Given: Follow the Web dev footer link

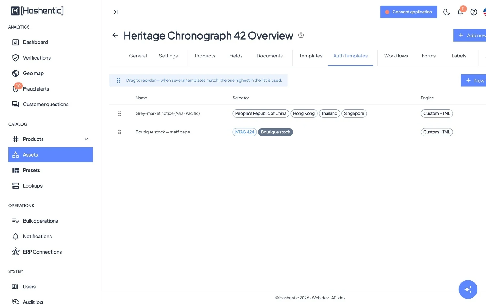Looking at the screenshot, I should [x=320, y=298].
